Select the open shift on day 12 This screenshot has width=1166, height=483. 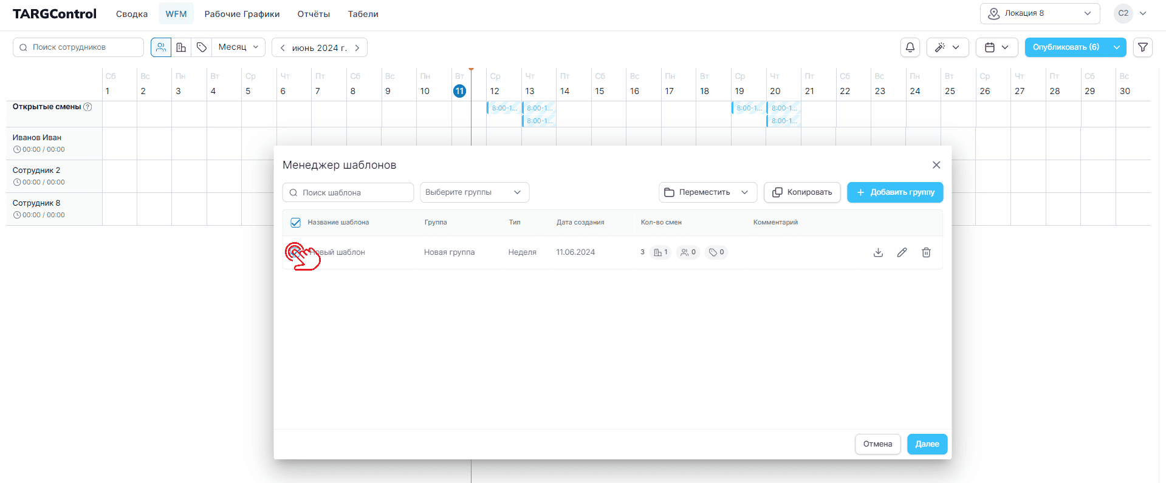click(x=503, y=108)
